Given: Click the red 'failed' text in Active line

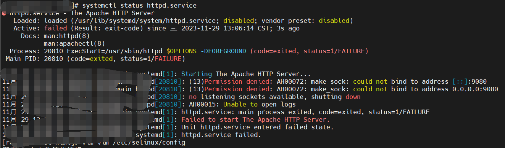Looking at the screenshot, I should pyautogui.click(x=55, y=28).
